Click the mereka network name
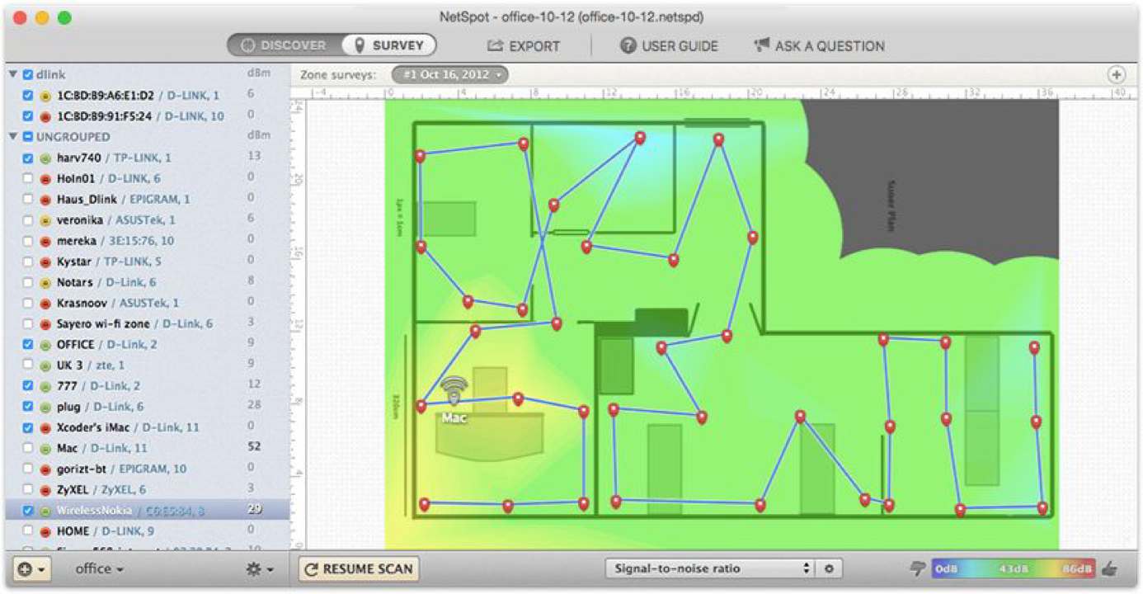The height and width of the screenshot is (594, 1143). click(x=75, y=241)
